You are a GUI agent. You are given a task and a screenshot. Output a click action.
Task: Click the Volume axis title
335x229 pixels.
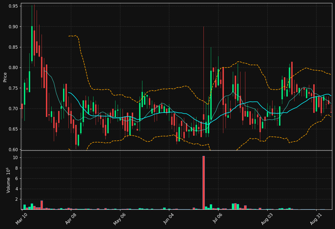point(8,180)
